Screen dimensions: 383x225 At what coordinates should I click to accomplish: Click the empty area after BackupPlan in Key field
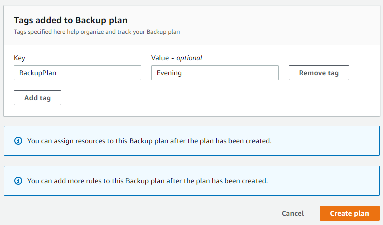point(110,73)
